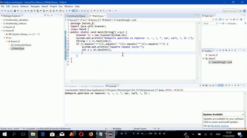Click Open Perspective icon beside Quick Access
Image resolution: width=247 pixels, height=138 pixels.
click(240, 11)
